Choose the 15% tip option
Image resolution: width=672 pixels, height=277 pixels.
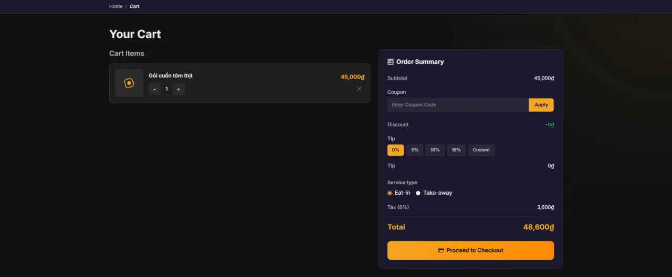[x=456, y=150]
